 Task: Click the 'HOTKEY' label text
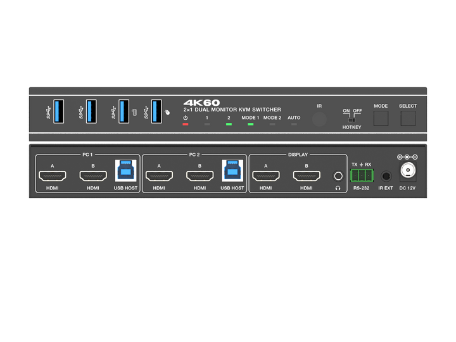[351, 127]
